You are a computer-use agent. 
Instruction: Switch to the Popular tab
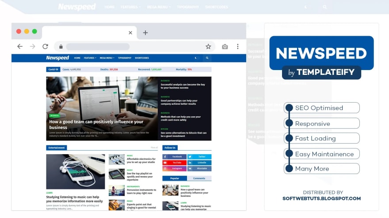tap(175, 178)
